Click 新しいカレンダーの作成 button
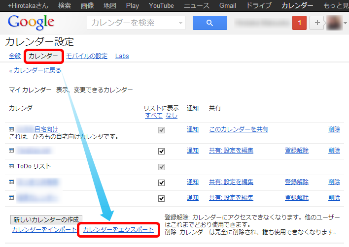The height and width of the screenshot is (247, 349). point(46,219)
